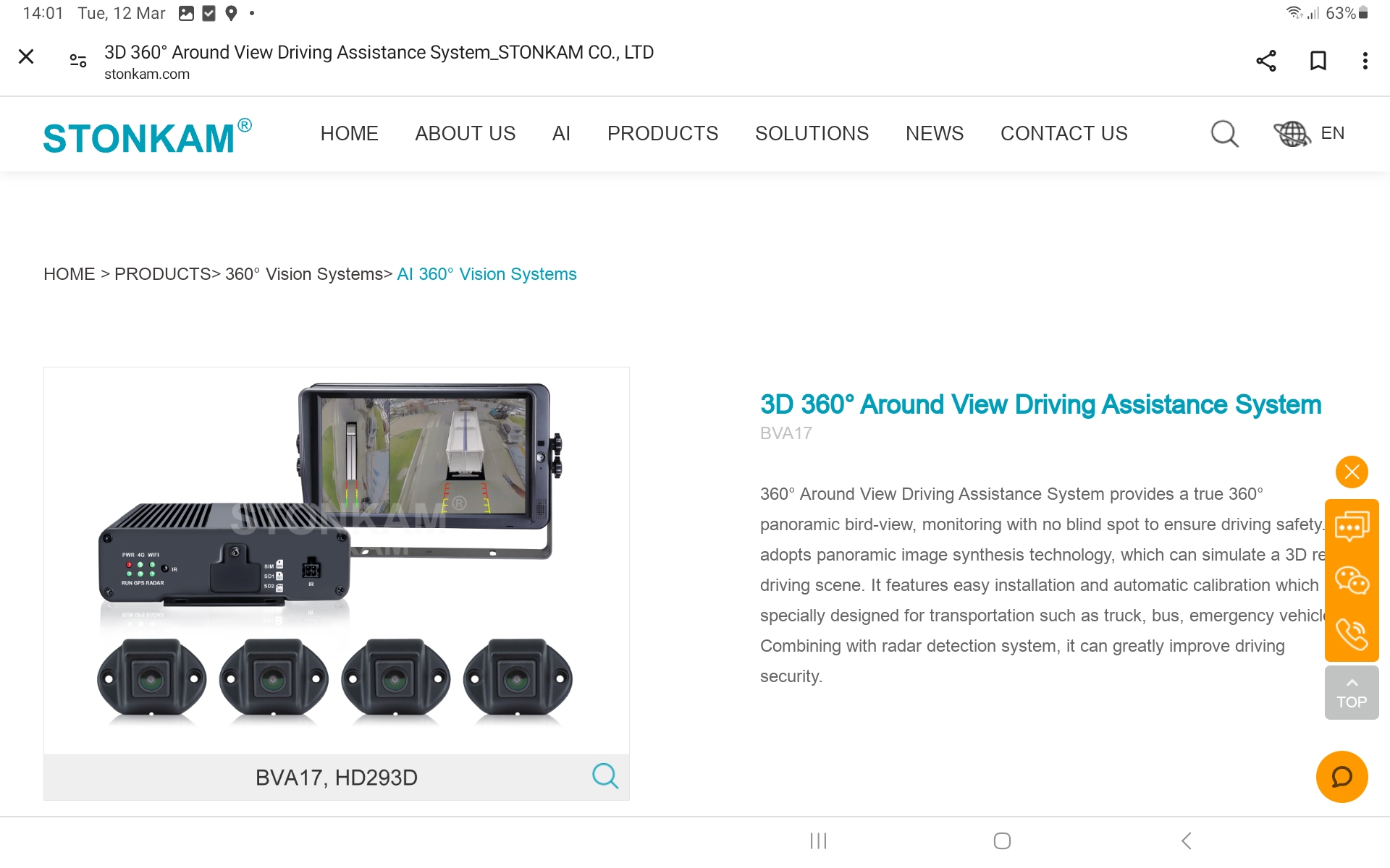Click the BVA17, HD293D caption
The width and height of the screenshot is (1390, 868).
pyautogui.click(x=337, y=778)
